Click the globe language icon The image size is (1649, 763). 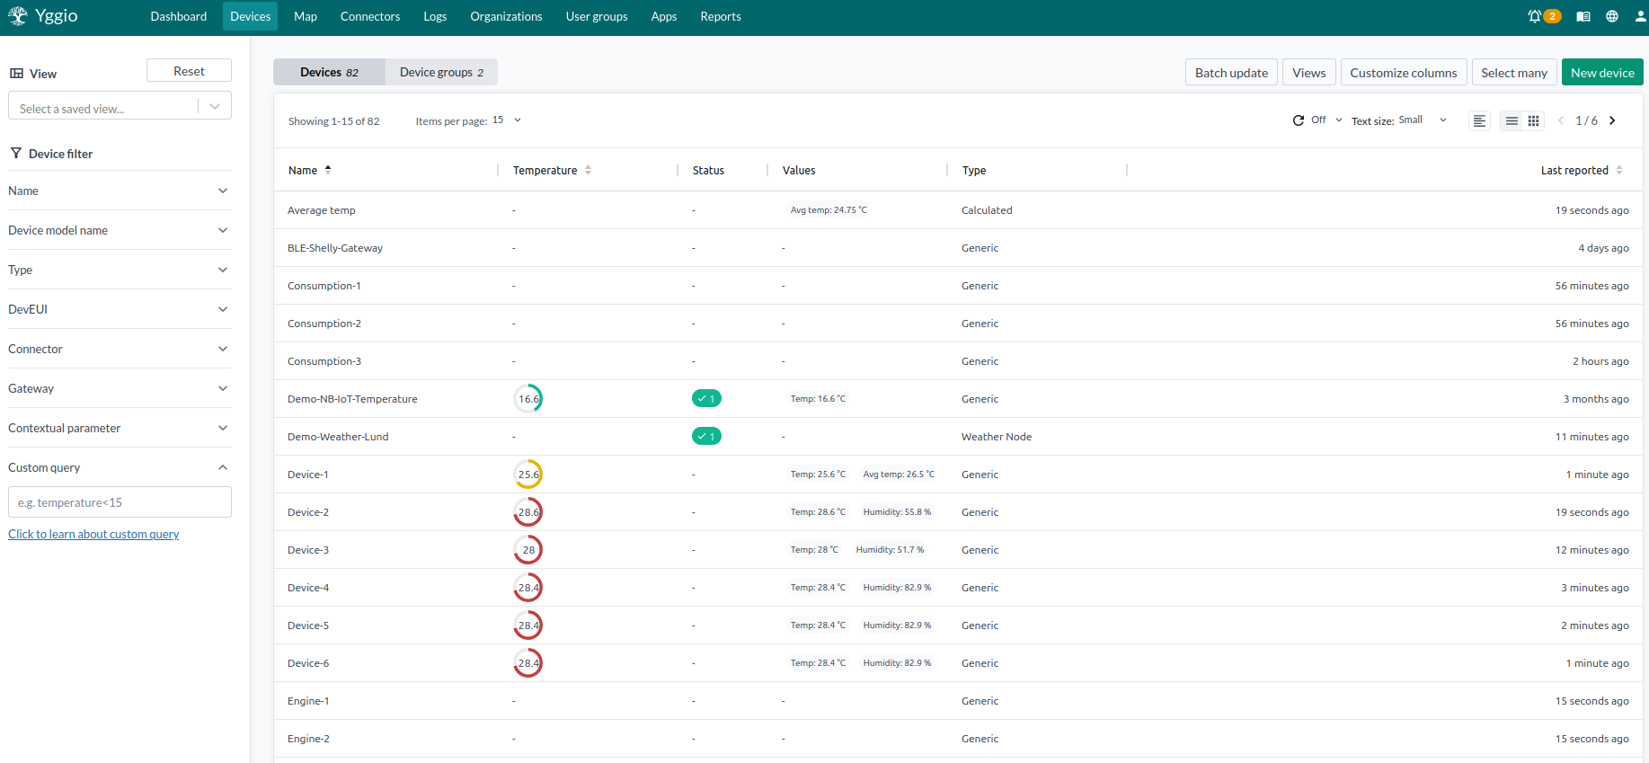tap(1612, 16)
